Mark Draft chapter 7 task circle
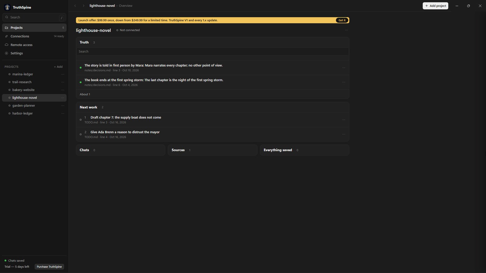The width and height of the screenshot is (486, 273). (80, 120)
